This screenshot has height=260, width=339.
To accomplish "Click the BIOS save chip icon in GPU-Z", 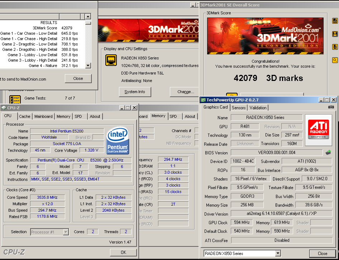I will [328, 152].
